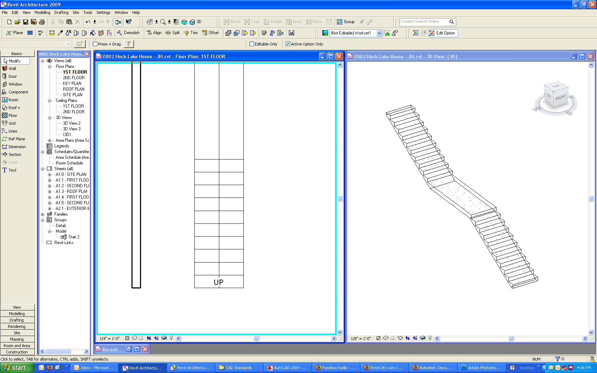Collapse the Floor Plans tree node
597x373 pixels.
coord(50,66)
